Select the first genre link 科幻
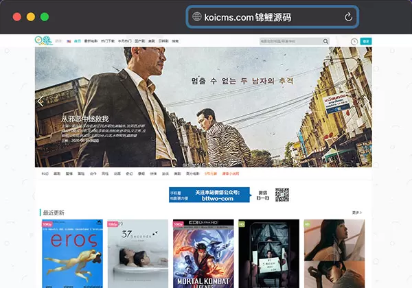 [x=45, y=173]
